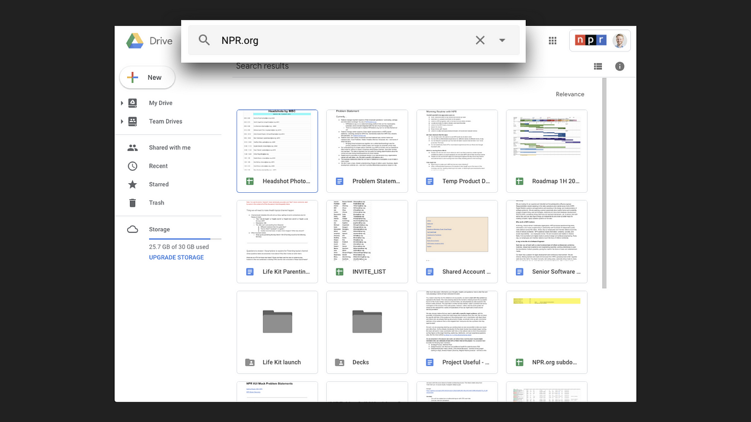Open Life Kit Parenting document thumbnail
751x422 pixels.
click(277, 230)
